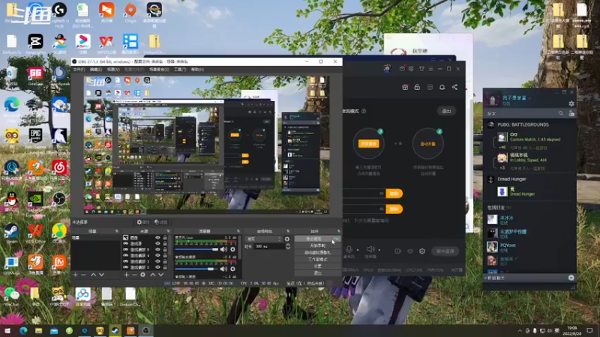The width and height of the screenshot is (600, 337).
Task: Pop out the controls dock panel icon
Action: (x=339, y=231)
